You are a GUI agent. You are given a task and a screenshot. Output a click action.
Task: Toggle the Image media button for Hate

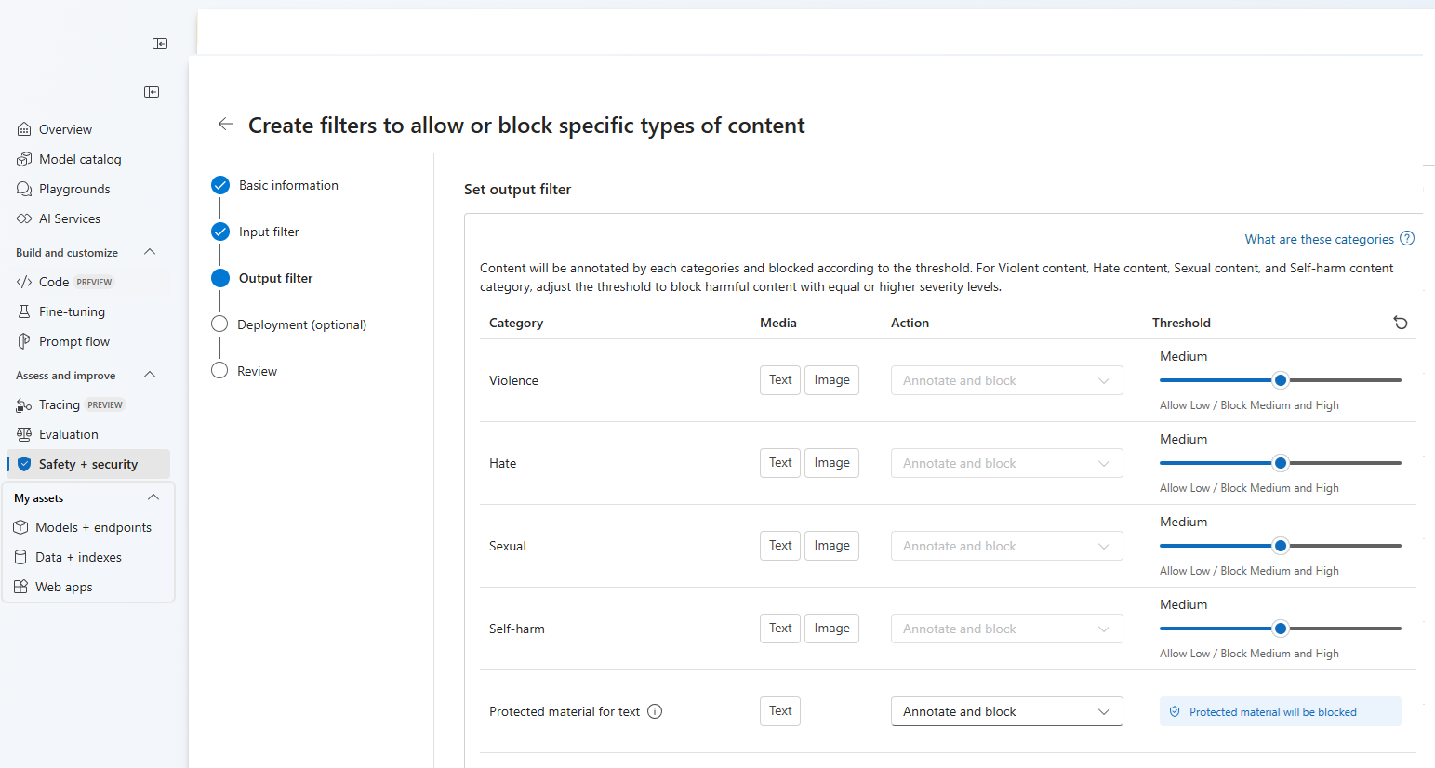coord(831,463)
